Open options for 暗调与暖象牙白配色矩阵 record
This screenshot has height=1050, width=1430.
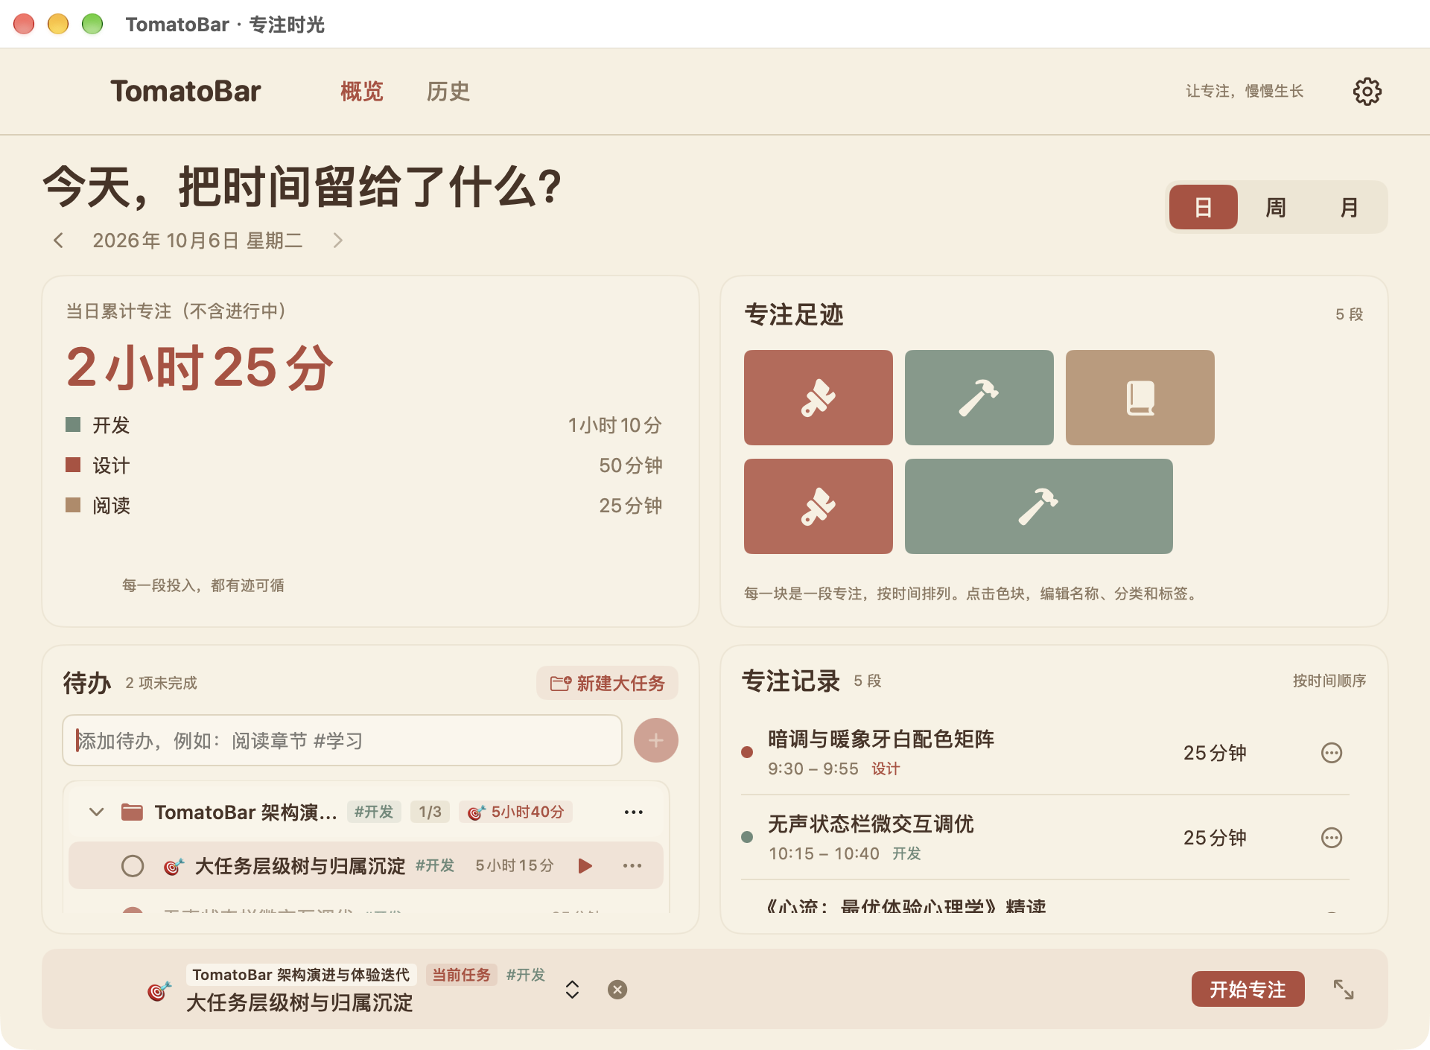coord(1332,753)
